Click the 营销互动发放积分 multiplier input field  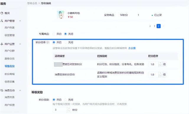[x=154, y=64]
